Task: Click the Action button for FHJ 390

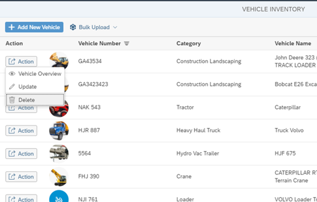Action: (x=21, y=177)
